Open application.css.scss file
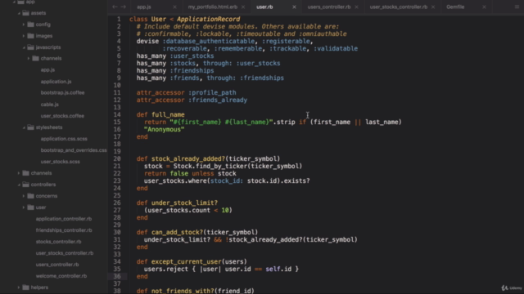 64,139
